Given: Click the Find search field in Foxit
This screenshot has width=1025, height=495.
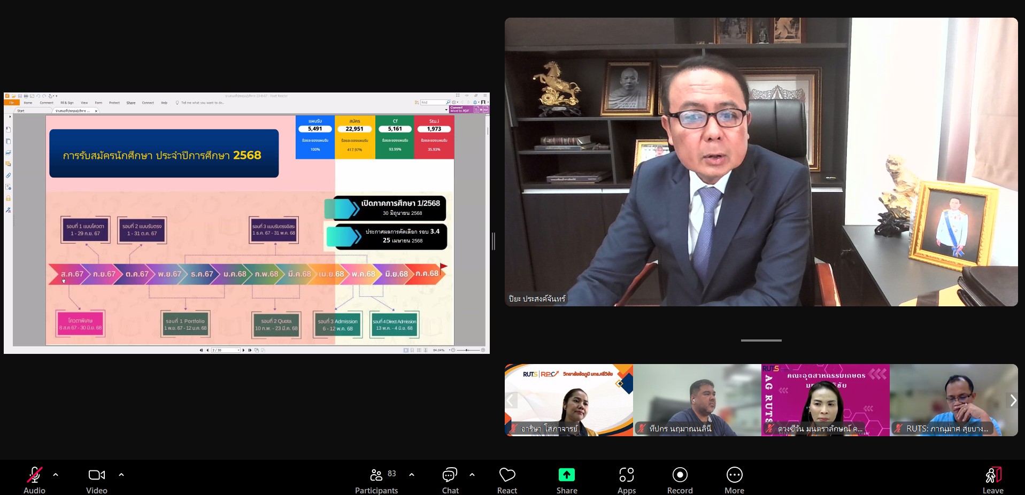Looking at the screenshot, I should pyautogui.click(x=435, y=102).
